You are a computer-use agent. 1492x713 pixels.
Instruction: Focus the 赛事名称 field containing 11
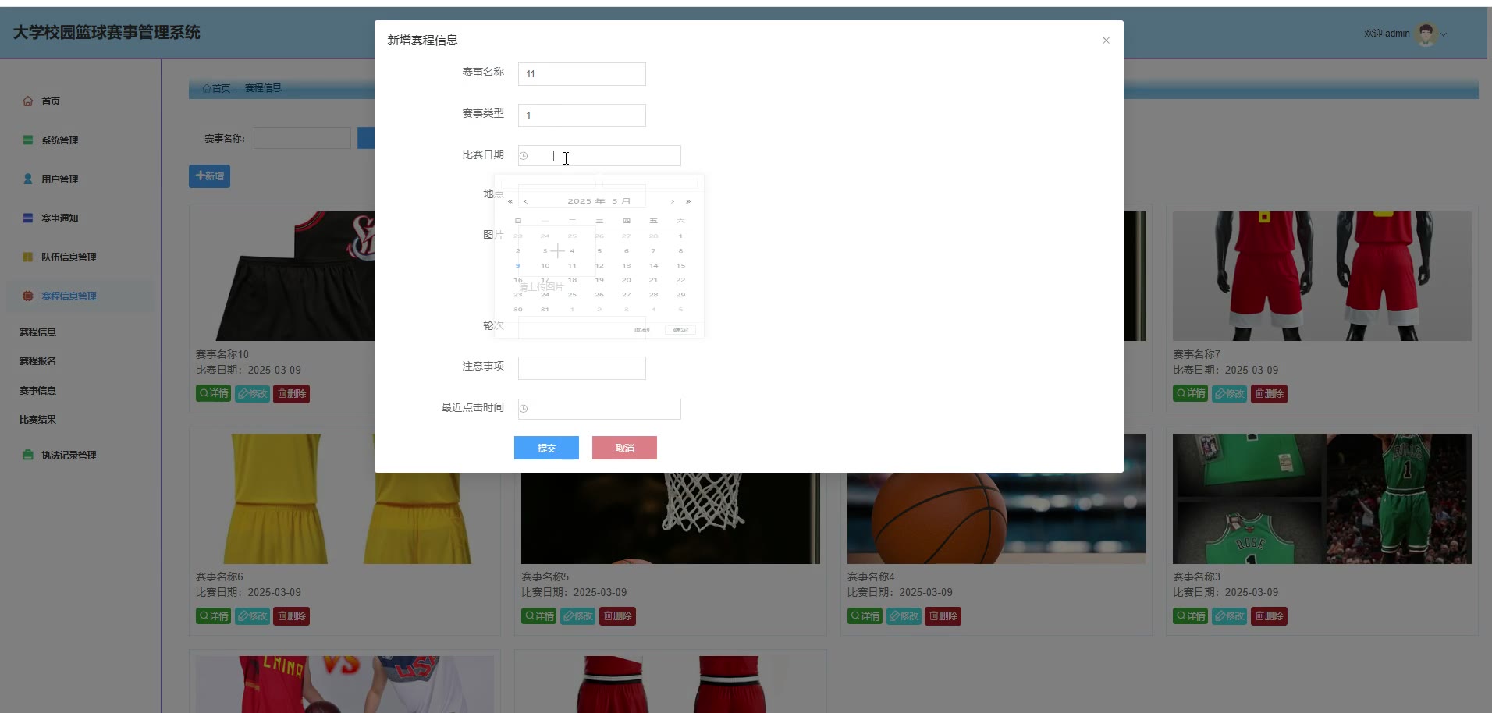pos(581,74)
